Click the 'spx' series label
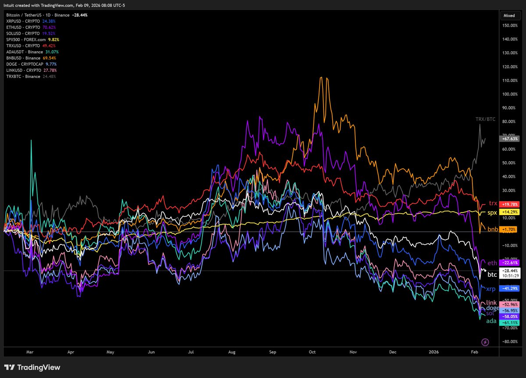This screenshot has width=526, height=378. point(493,213)
